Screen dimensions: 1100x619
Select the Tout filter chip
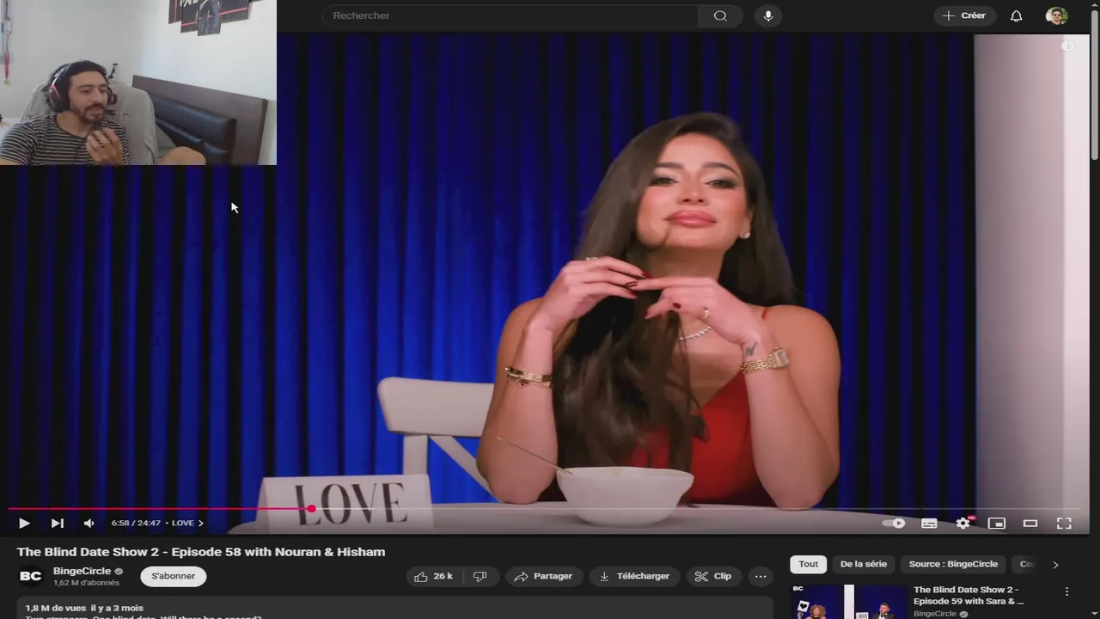(x=809, y=564)
